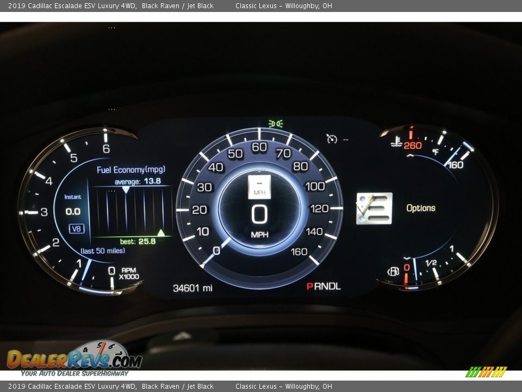The width and height of the screenshot is (522, 392).
Task: Click the green headlight indicator icon
Action: point(276,124)
